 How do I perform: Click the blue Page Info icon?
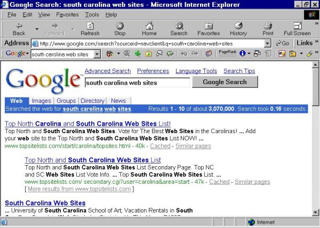[243, 53]
